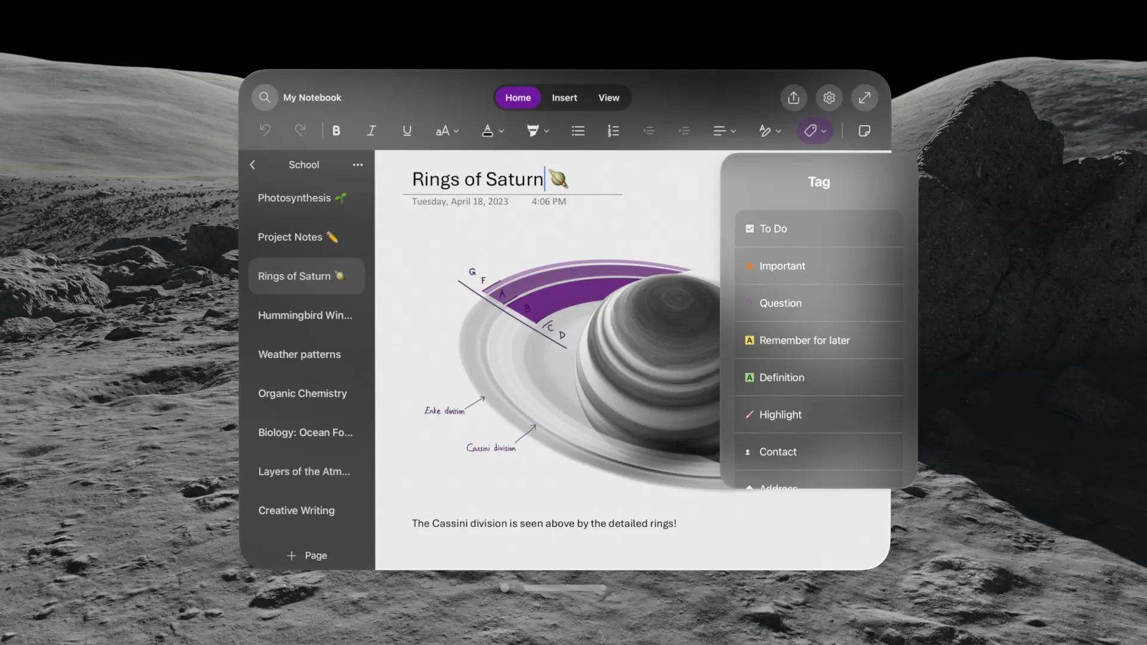Create a numbered list
The width and height of the screenshot is (1147, 645).
point(614,130)
